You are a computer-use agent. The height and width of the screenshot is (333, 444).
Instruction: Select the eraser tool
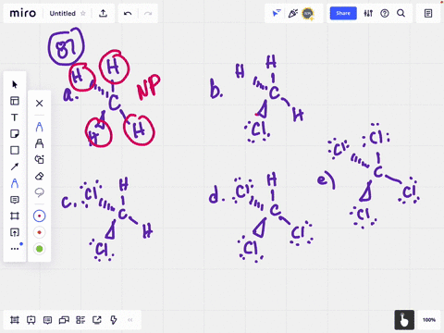pyautogui.click(x=39, y=176)
